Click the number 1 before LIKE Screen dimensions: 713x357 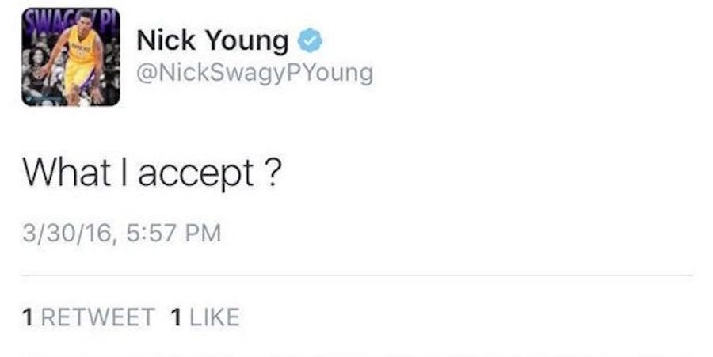pos(176,317)
